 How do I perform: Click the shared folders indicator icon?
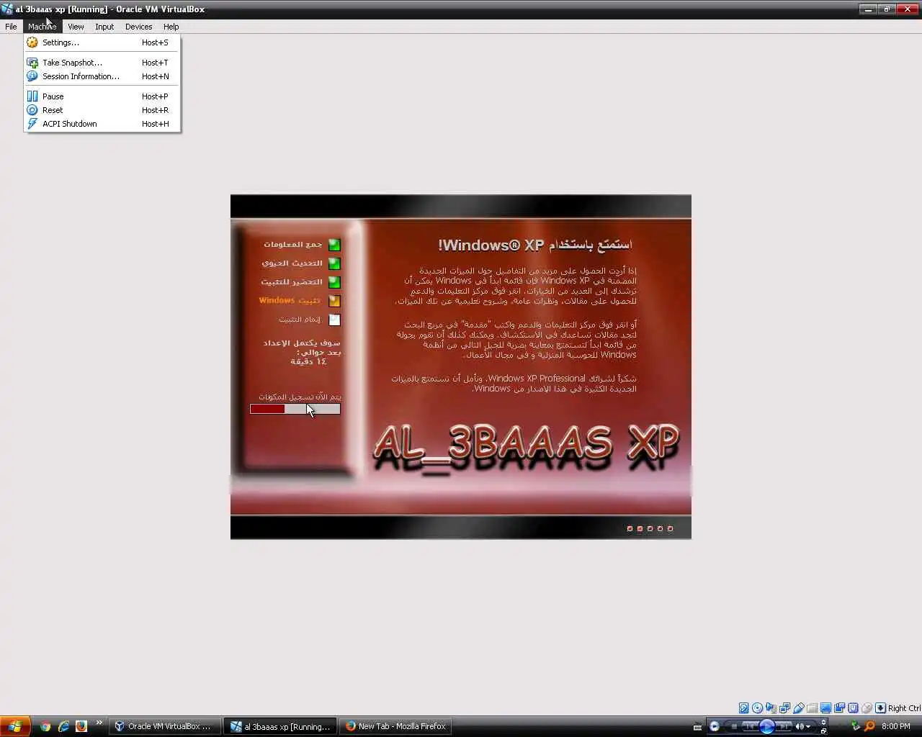pos(812,708)
